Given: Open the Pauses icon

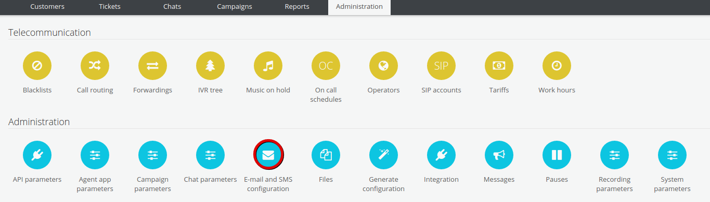Looking at the screenshot, I should [x=557, y=155].
